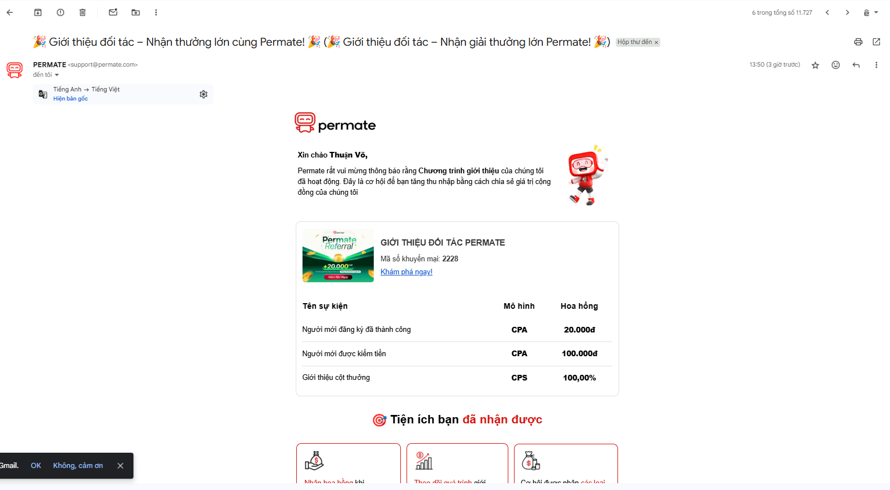Viewport: 890px width, 490px height.
Task: Click the money bag in hand benefit icon
Action: click(x=314, y=461)
